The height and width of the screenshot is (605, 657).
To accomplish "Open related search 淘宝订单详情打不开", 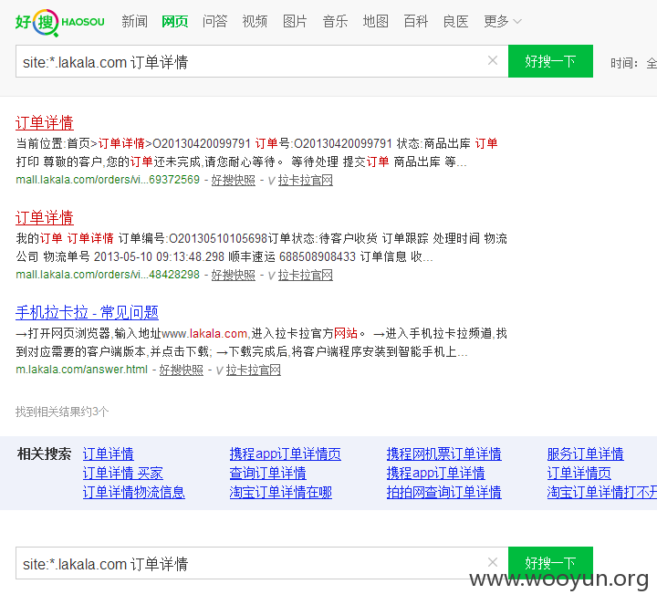I will point(601,492).
